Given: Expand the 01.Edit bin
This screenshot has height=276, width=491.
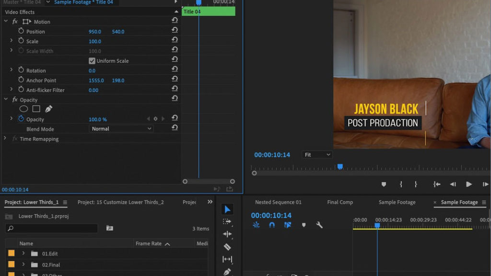Looking at the screenshot, I should coord(23,253).
